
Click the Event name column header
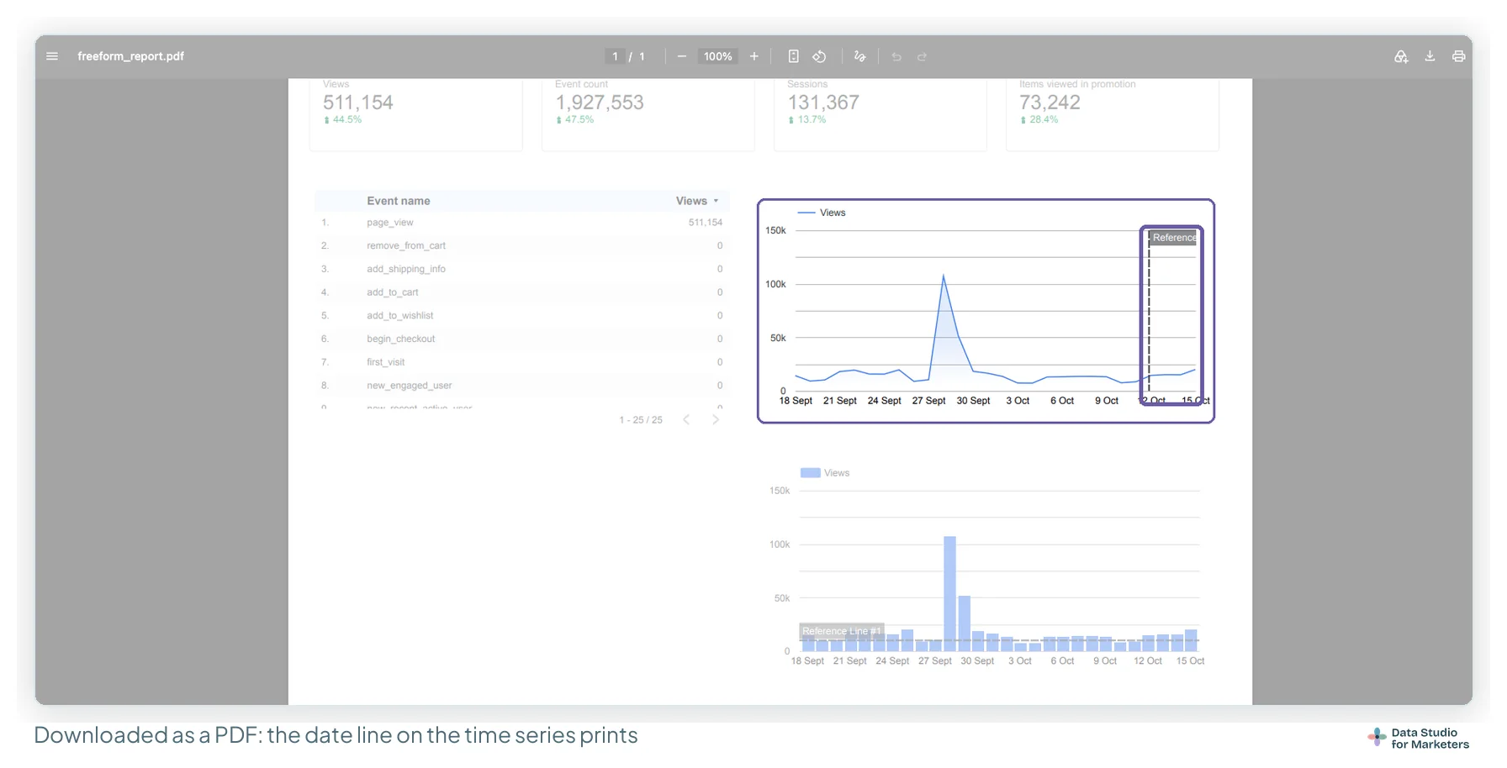pos(399,201)
